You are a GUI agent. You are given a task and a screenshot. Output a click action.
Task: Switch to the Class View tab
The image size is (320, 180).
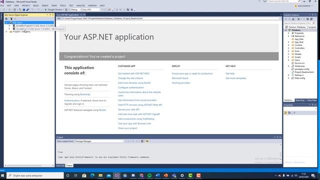(311, 100)
